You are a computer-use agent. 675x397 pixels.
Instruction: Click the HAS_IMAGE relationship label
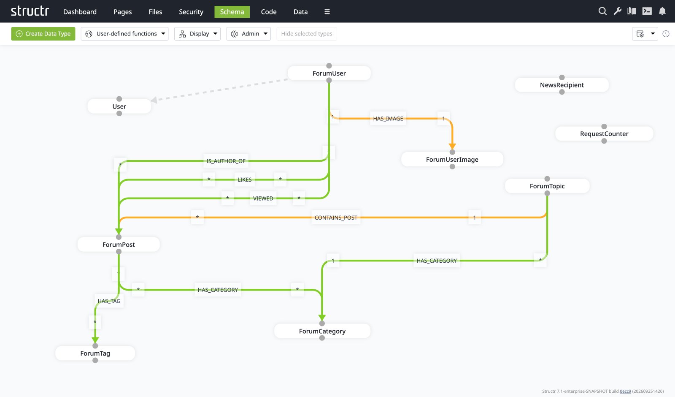pyautogui.click(x=388, y=119)
